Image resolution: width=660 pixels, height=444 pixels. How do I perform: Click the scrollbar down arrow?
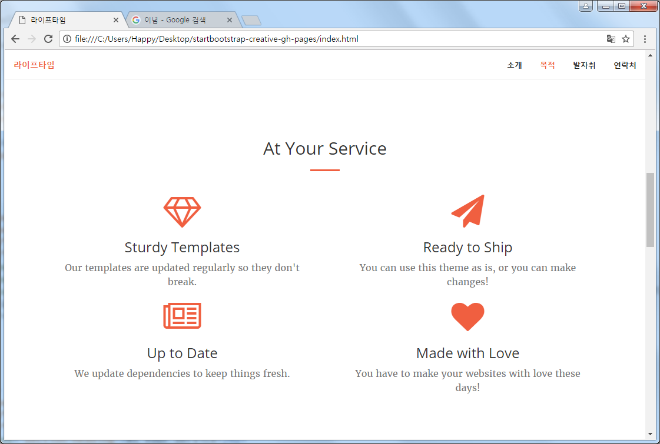651,434
